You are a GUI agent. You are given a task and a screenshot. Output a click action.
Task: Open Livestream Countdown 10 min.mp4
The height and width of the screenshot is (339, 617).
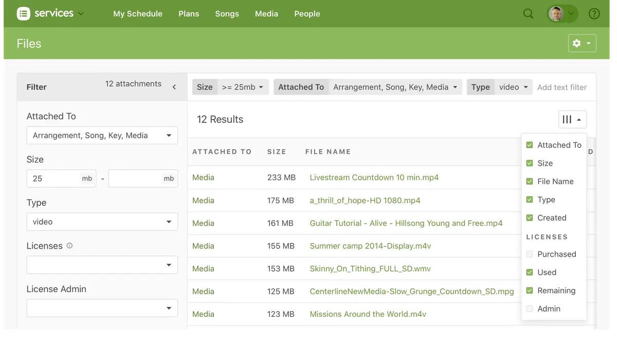pos(374,177)
